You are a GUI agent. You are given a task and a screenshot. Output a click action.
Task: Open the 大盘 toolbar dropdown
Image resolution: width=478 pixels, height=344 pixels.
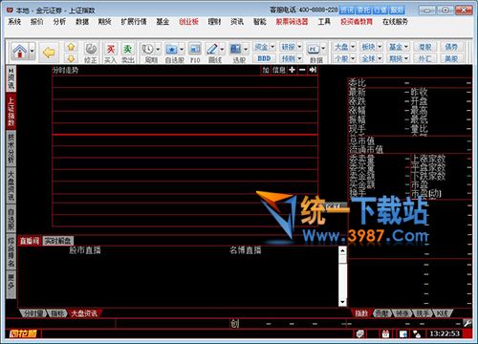pos(344,47)
